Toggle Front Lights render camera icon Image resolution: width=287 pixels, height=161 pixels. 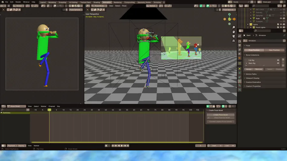tap(284, 27)
